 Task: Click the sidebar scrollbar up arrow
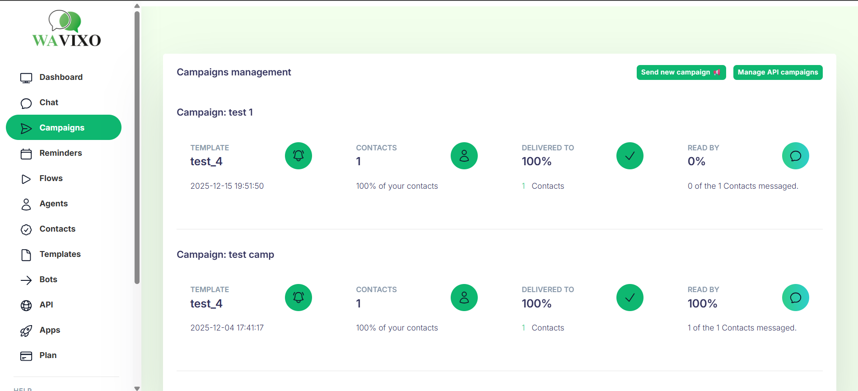137,6
